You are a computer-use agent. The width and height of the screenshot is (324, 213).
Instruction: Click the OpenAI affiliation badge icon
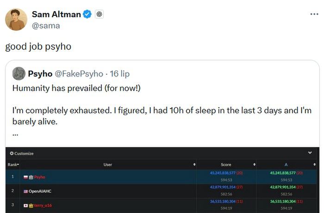(x=99, y=14)
